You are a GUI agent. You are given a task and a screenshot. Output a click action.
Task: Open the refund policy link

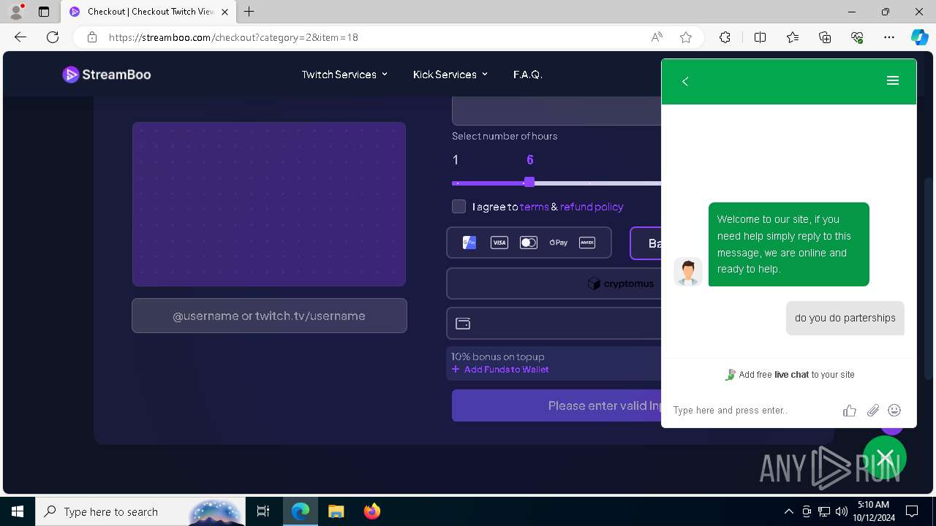(592, 207)
